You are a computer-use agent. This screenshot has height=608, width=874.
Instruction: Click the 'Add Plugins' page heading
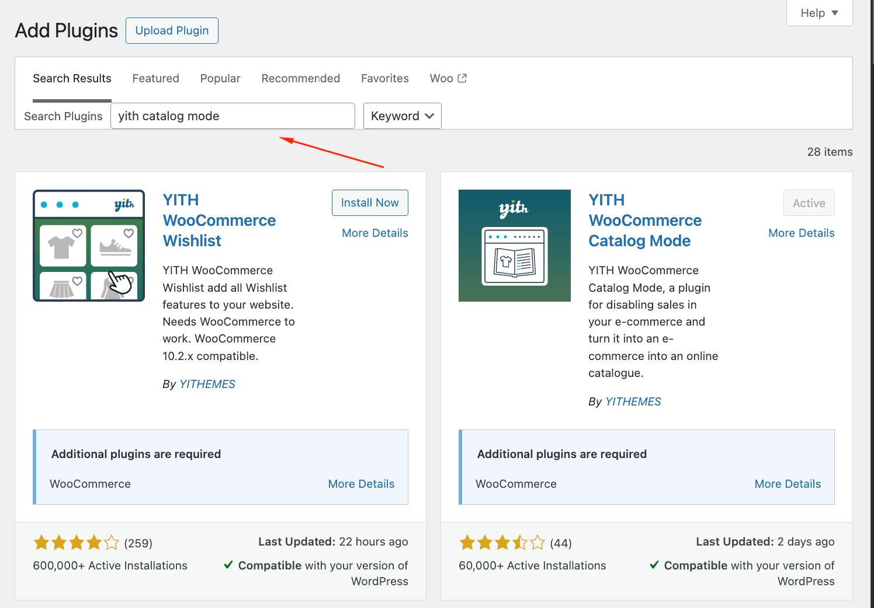click(x=67, y=30)
